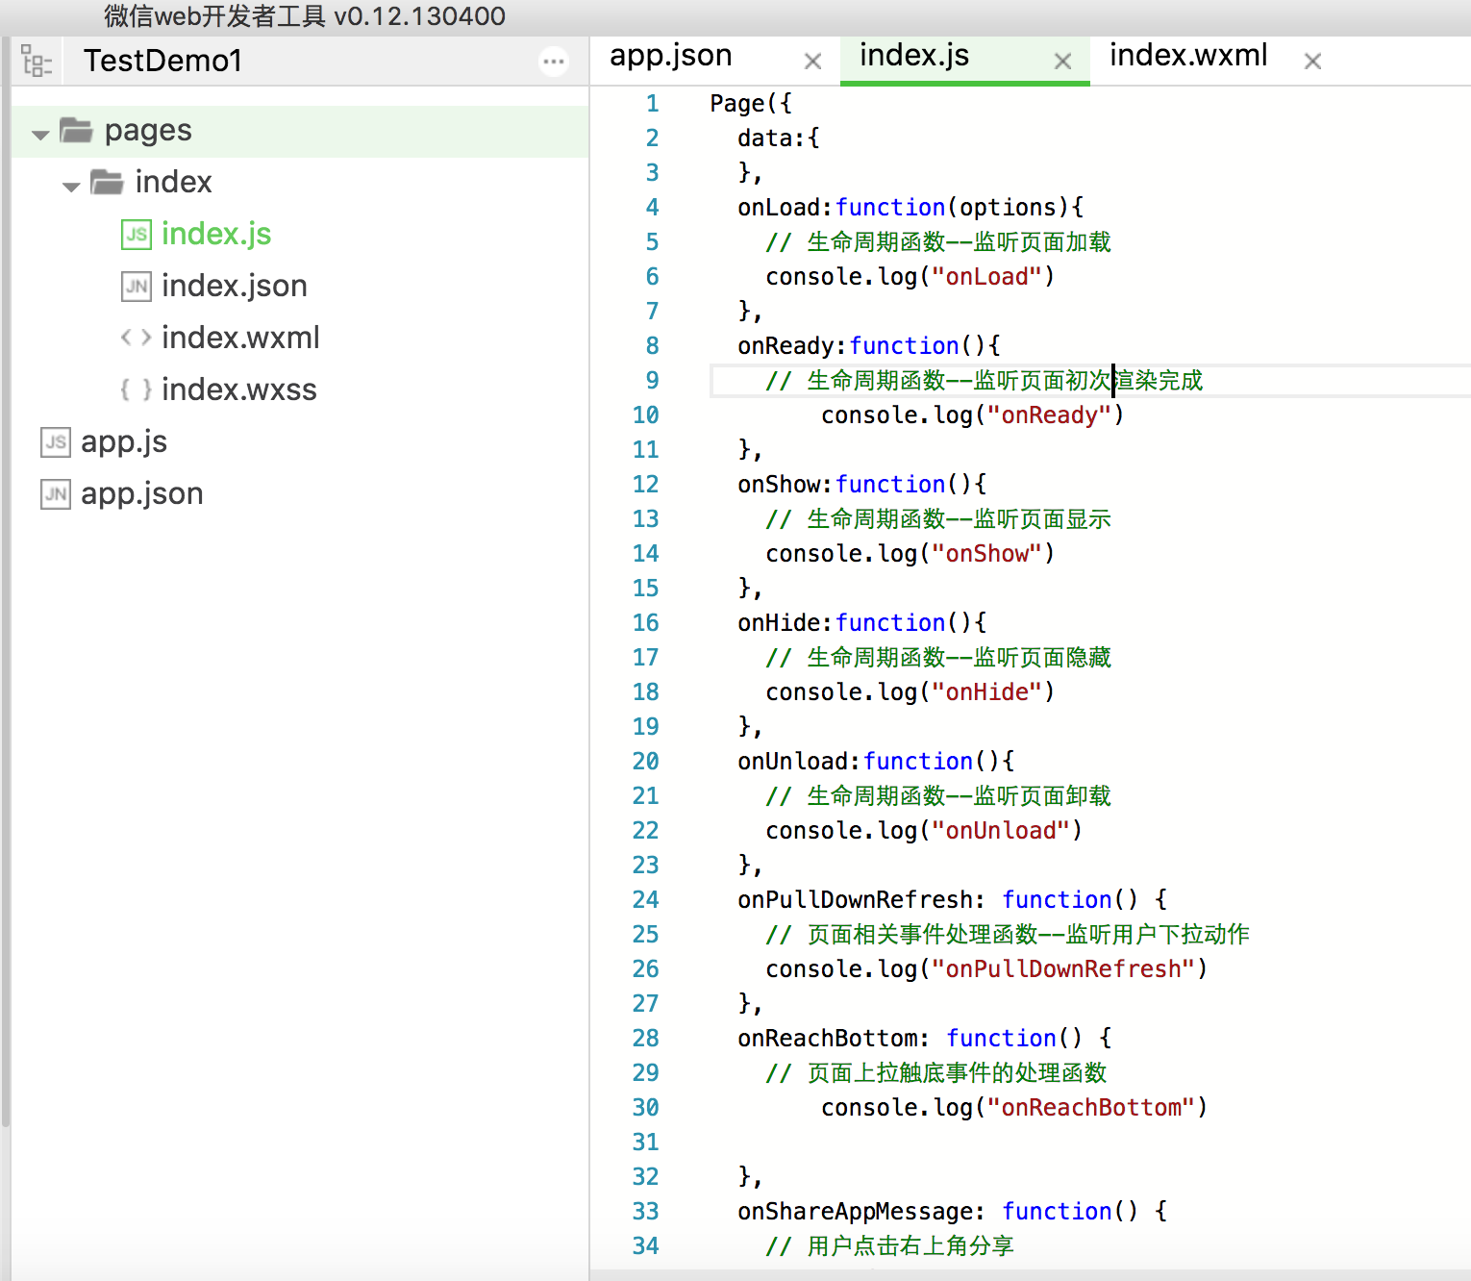The height and width of the screenshot is (1281, 1471).
Task: Click the console.log("onPullDownRefresh") line
Action: (x=986, y=969)
